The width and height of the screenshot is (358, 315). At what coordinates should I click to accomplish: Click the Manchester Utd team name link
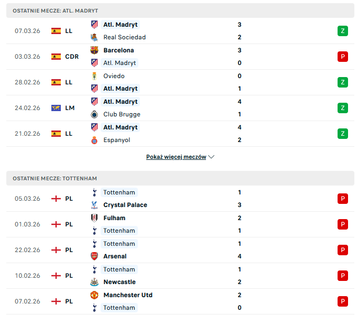tap(128, 295)
